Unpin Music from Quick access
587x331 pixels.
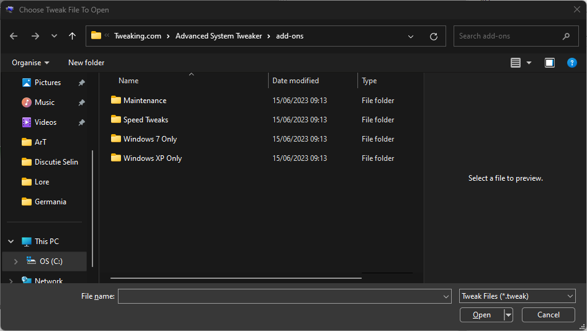pyautogui.click(x=81, y=102)
